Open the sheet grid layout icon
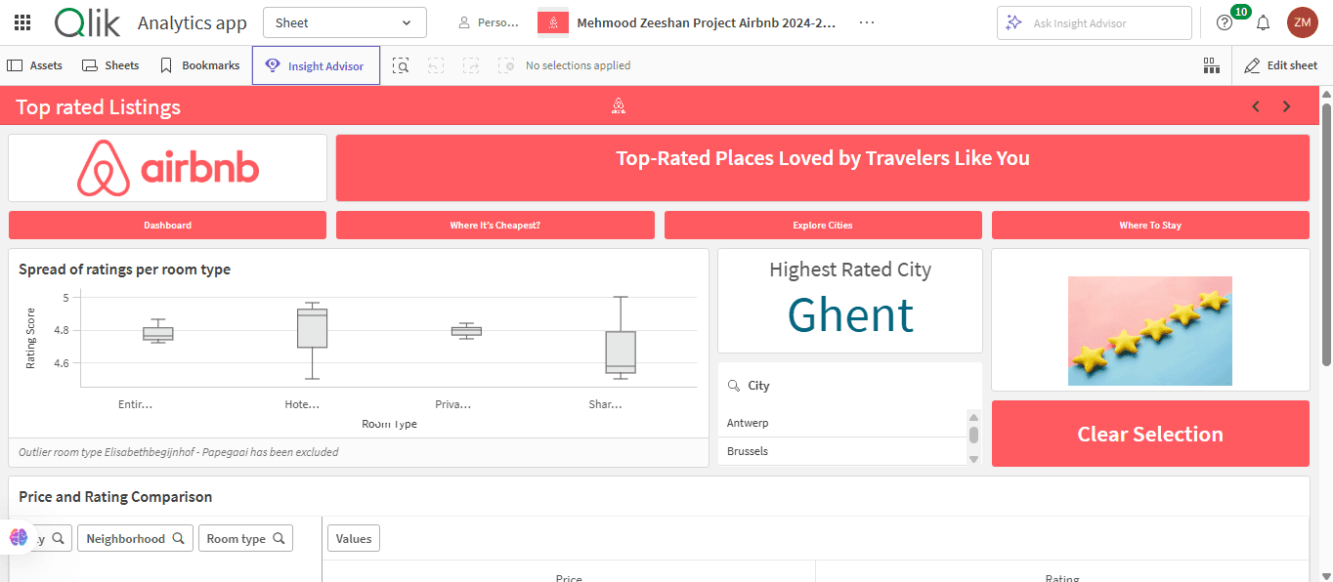This screenshot has width=1333, height=582. pyautogui.click(x=1212, y=65)
